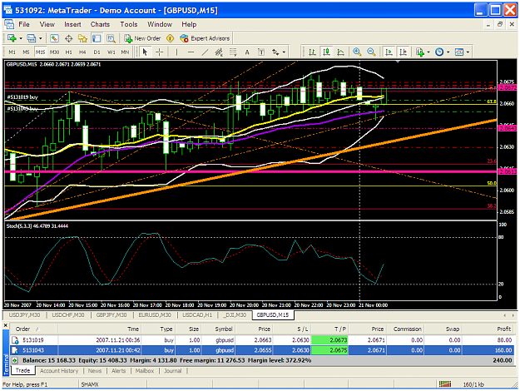Screen dimensions: 520x391
Task: Select the Equidistant Channel tool
Action: (x=219, y=52)
